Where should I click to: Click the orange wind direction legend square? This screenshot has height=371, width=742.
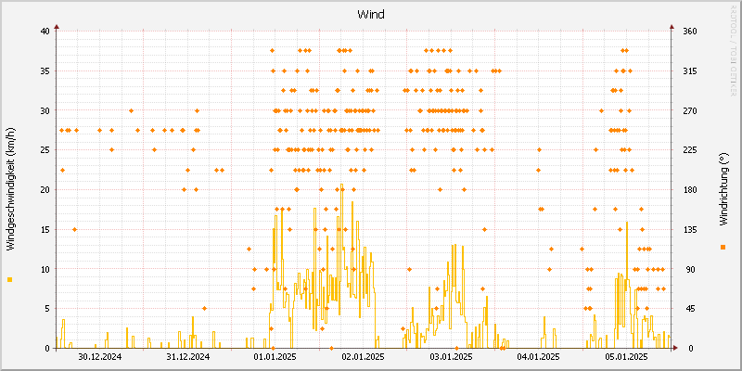tap(723, 247)
